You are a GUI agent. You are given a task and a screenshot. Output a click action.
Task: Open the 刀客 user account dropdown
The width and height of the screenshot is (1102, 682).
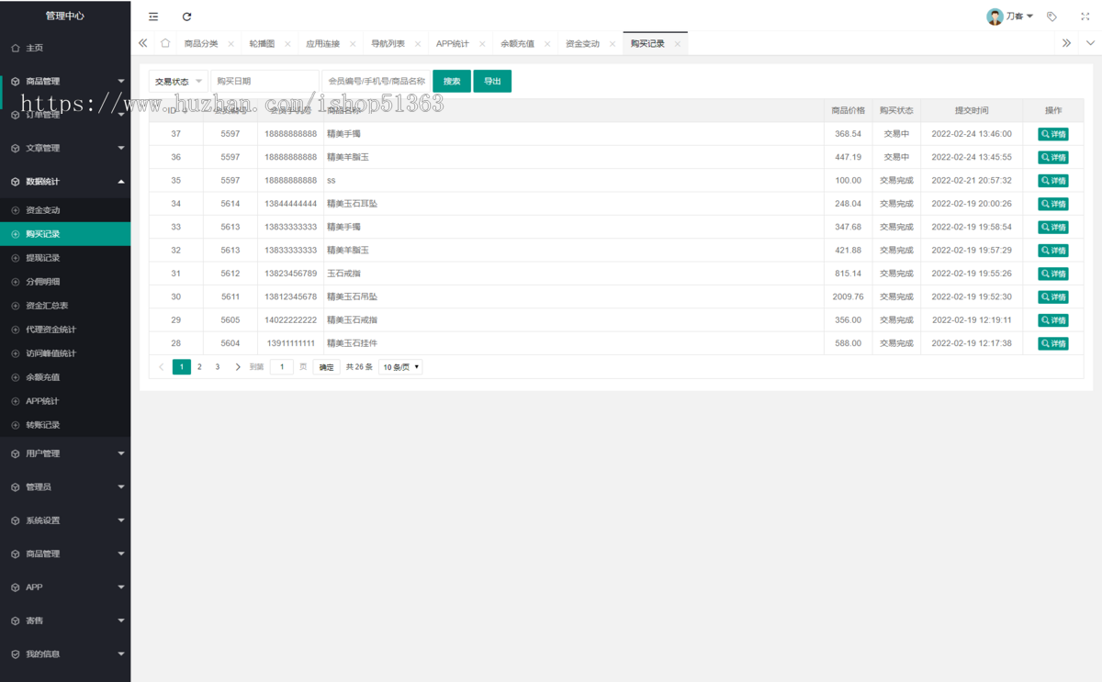(x=1010, y=17)
